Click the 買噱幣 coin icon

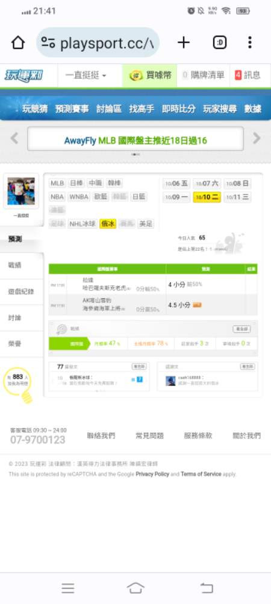pos(136,75)
